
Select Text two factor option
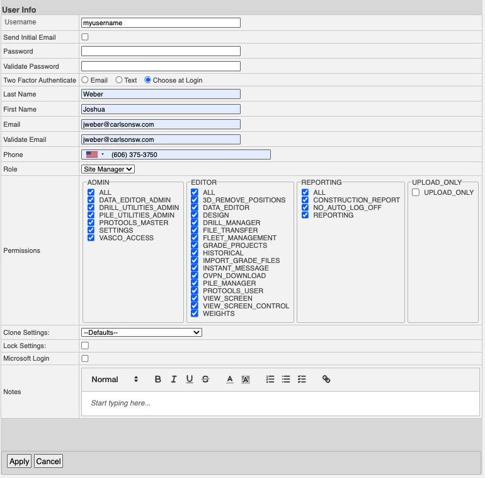coord(119,80)
